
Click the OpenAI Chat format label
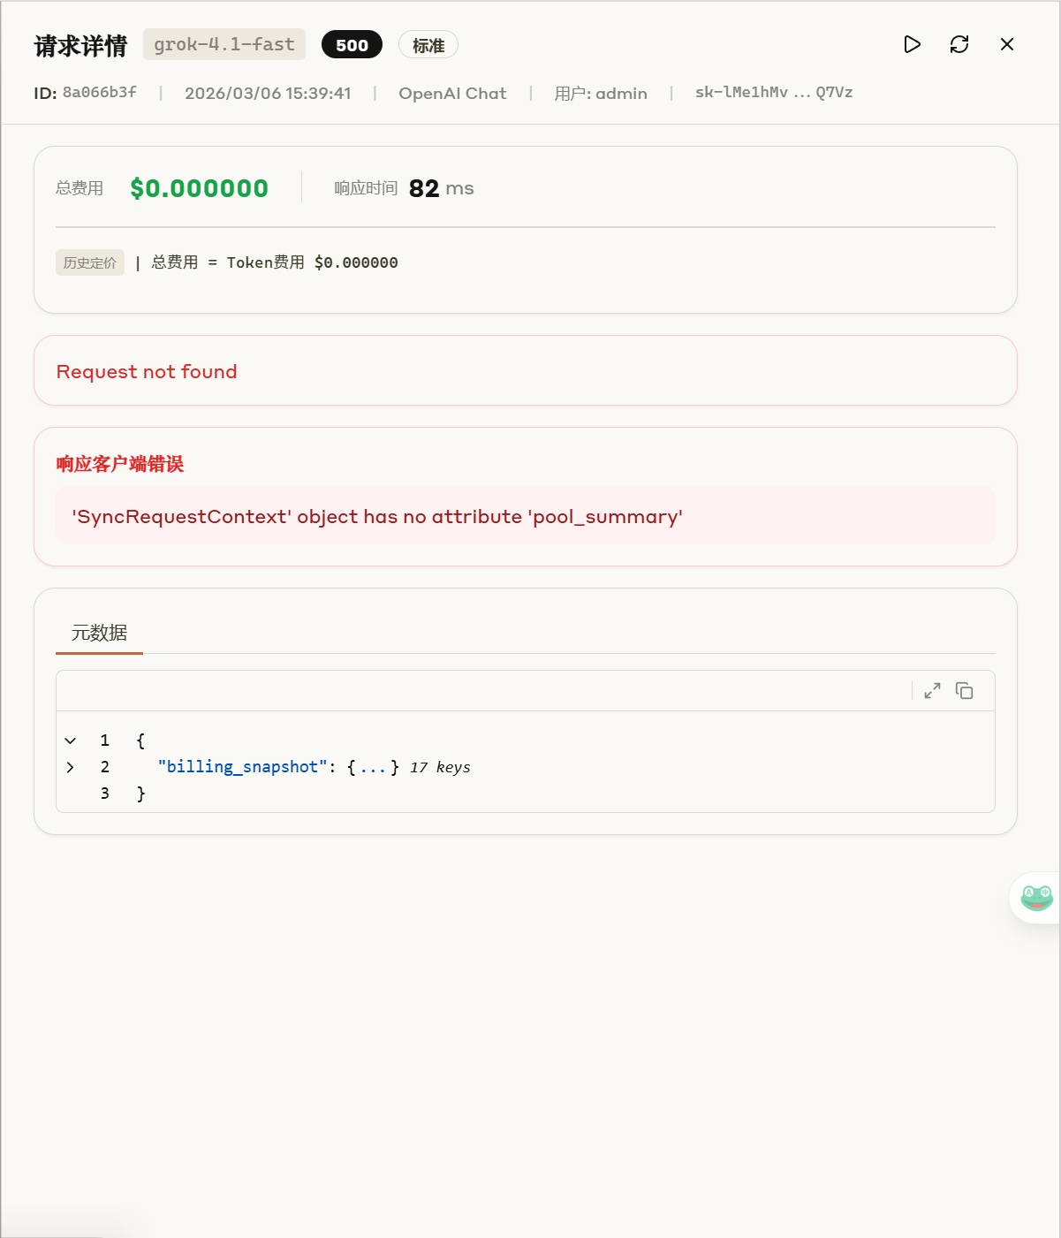click(452, 93)
